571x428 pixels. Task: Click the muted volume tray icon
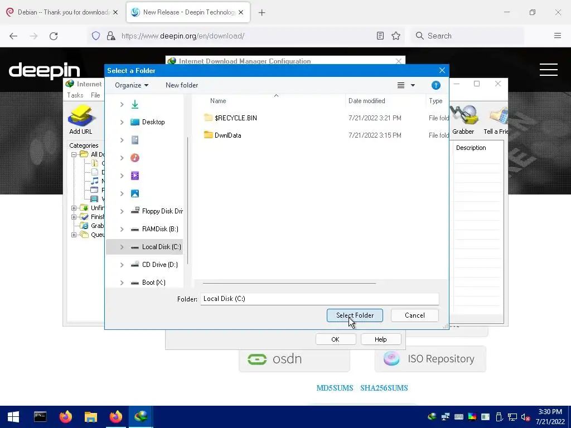point(525,417)
